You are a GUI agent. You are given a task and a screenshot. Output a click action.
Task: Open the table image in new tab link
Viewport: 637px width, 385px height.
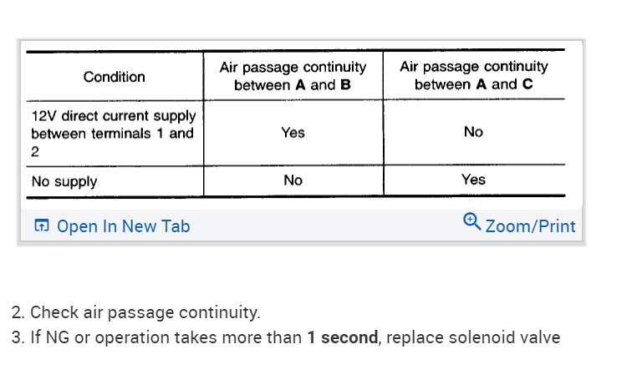click(123, 226)
